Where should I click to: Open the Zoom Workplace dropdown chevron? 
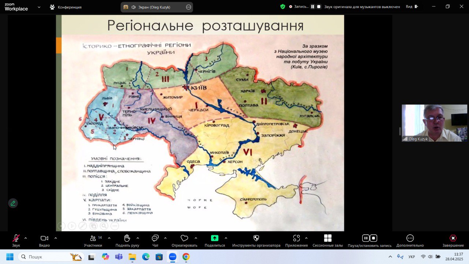39,7
